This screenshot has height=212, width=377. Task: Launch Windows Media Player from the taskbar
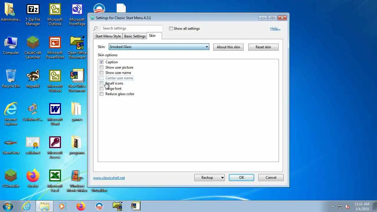coord(62,206)
